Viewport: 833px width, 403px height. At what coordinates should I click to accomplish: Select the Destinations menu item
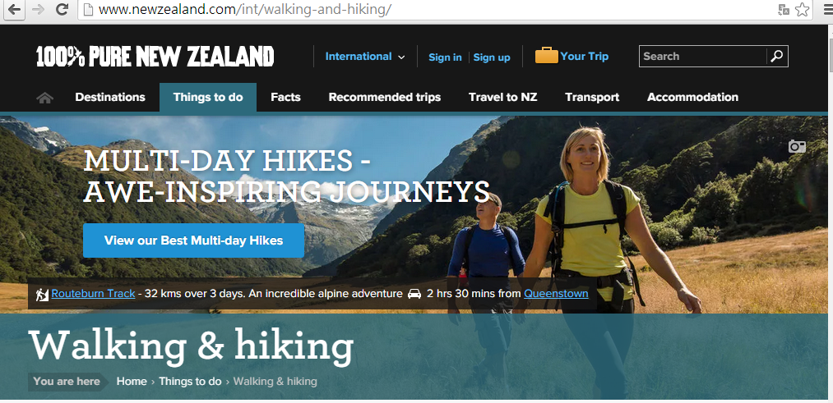(x=110, y=97)
